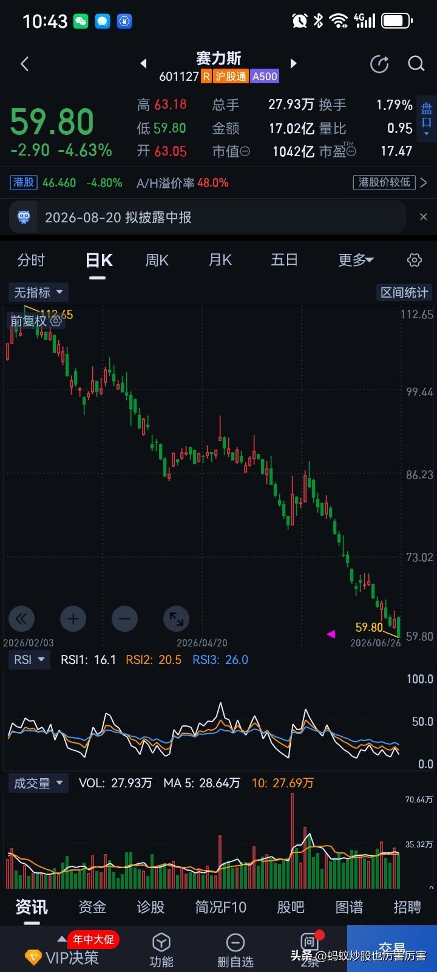Select the 日K tab
This screenshot has height=972, width=437.
(x=98, y=261)
